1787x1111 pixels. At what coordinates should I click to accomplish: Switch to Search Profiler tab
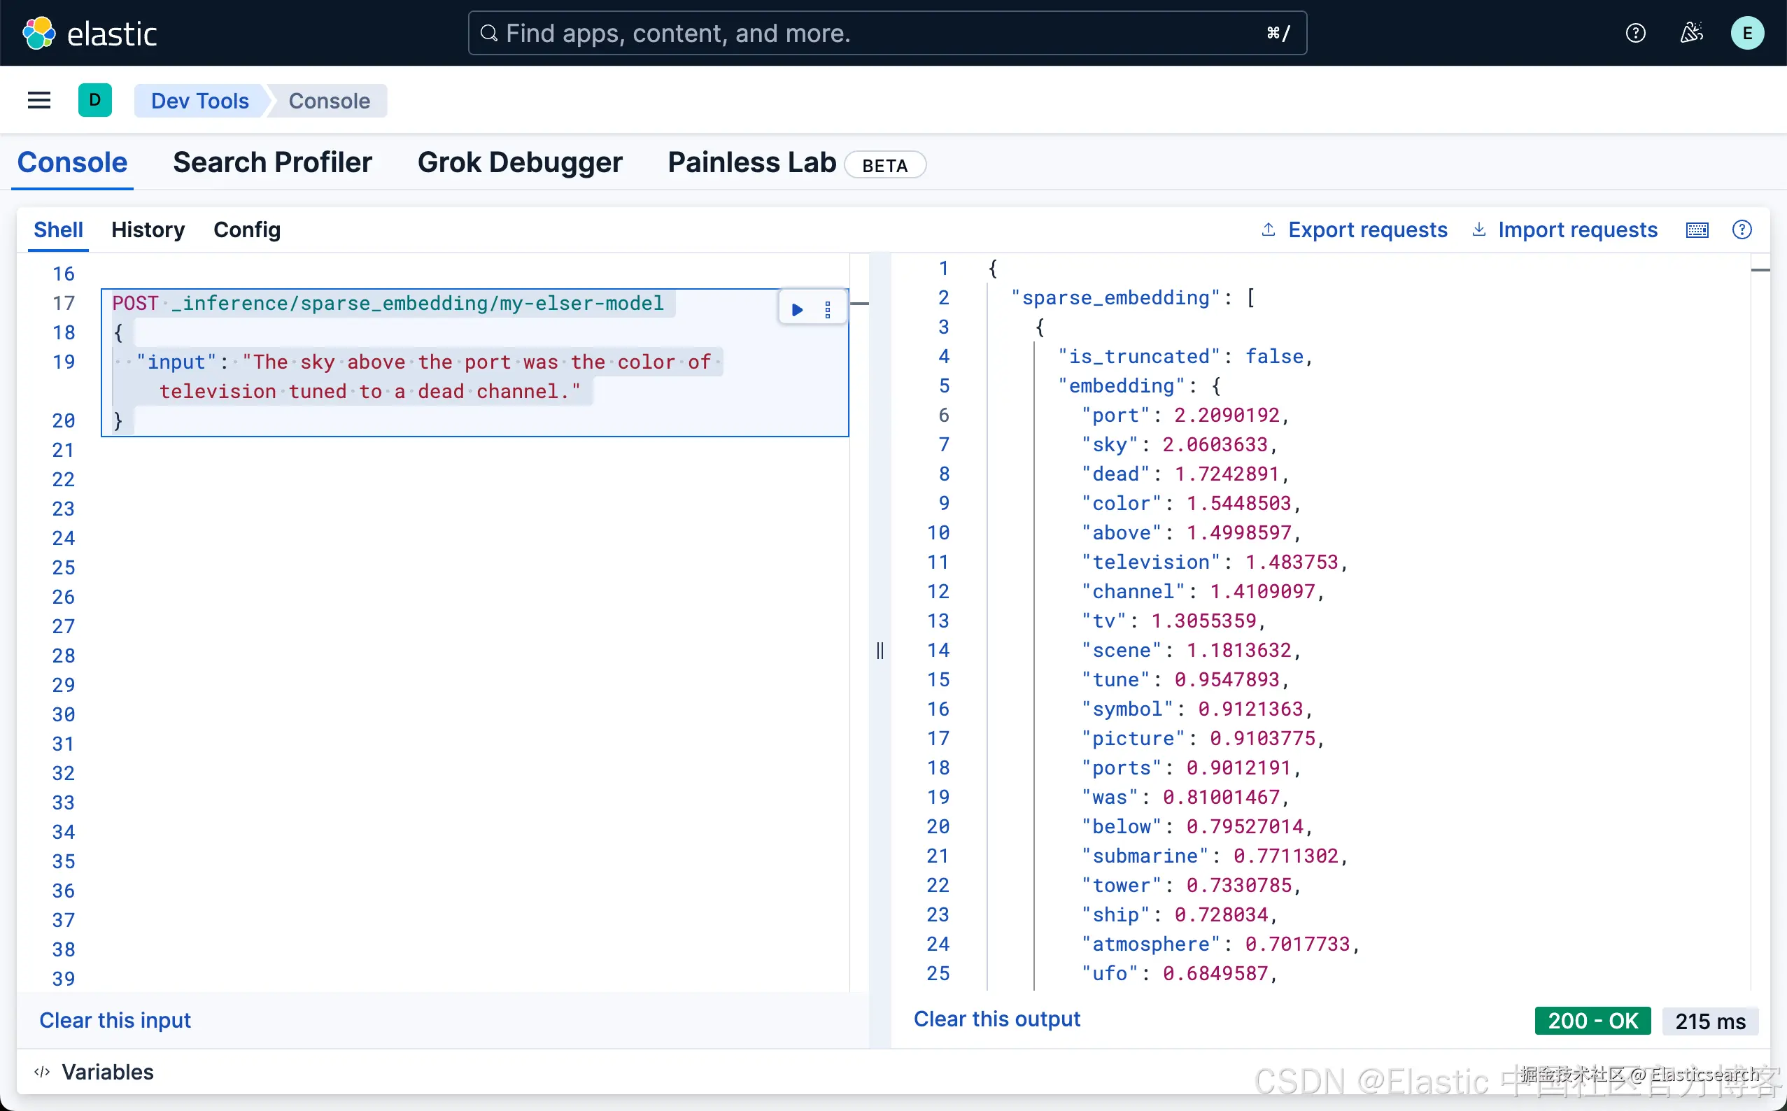(x=272, y=162)
